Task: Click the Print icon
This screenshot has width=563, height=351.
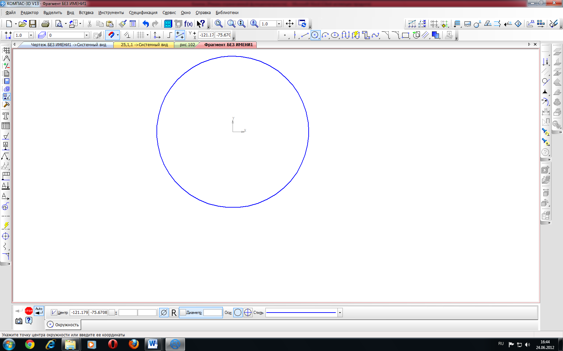Action: (x=45, y=24)
